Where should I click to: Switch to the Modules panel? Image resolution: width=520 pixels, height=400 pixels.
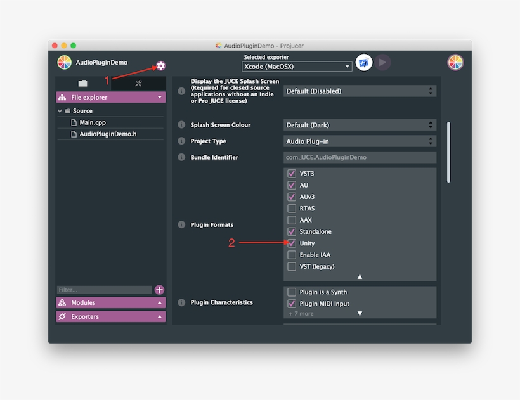[x=110, y=302]
